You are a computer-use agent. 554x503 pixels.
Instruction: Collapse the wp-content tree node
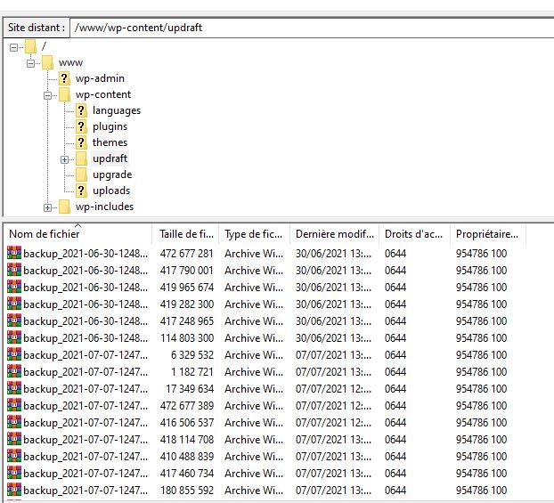click(x=48, y=95)
